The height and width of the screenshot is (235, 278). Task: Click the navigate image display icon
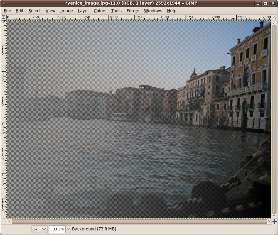tap(274, 221)
